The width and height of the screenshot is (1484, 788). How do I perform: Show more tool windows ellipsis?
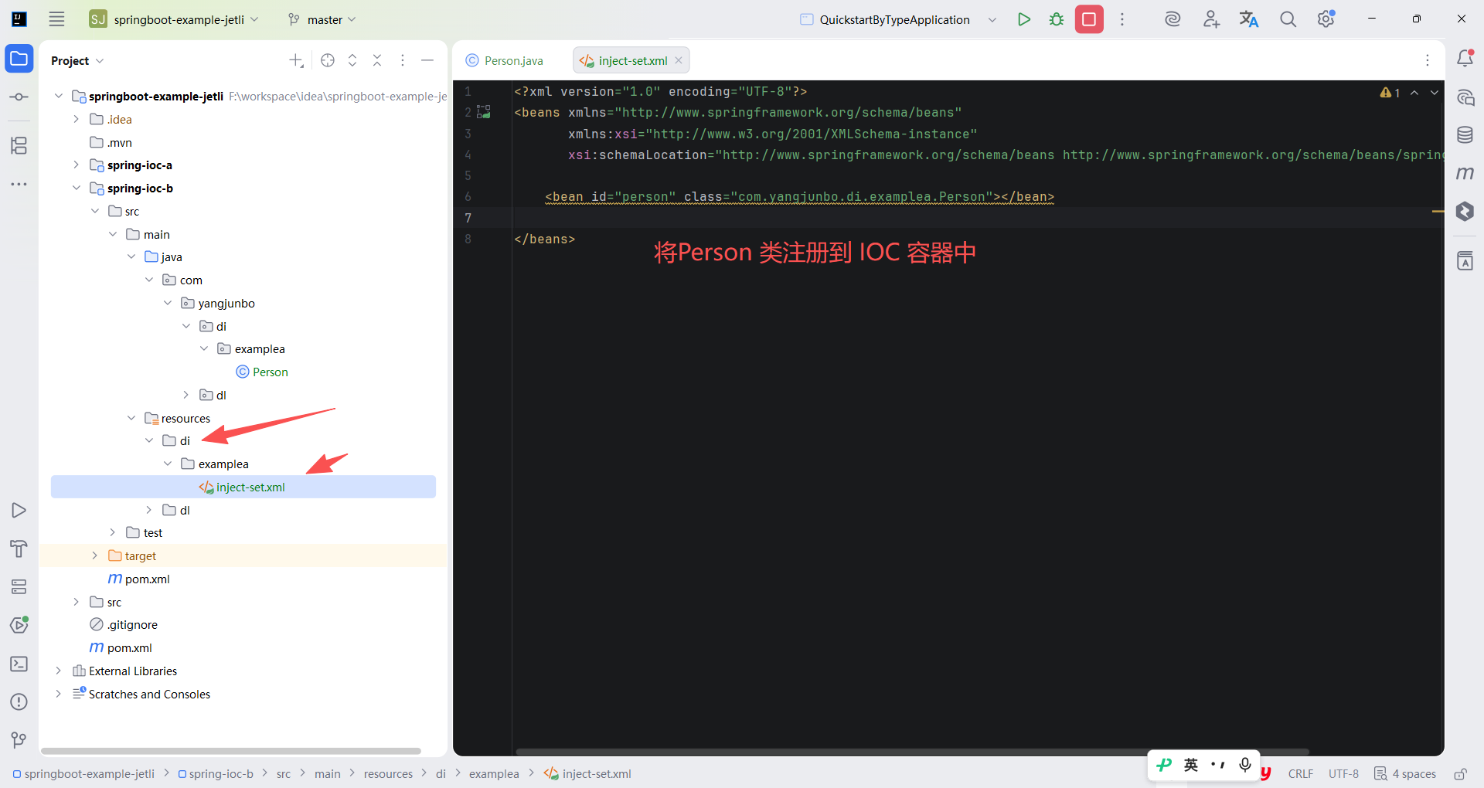[19, 185]
